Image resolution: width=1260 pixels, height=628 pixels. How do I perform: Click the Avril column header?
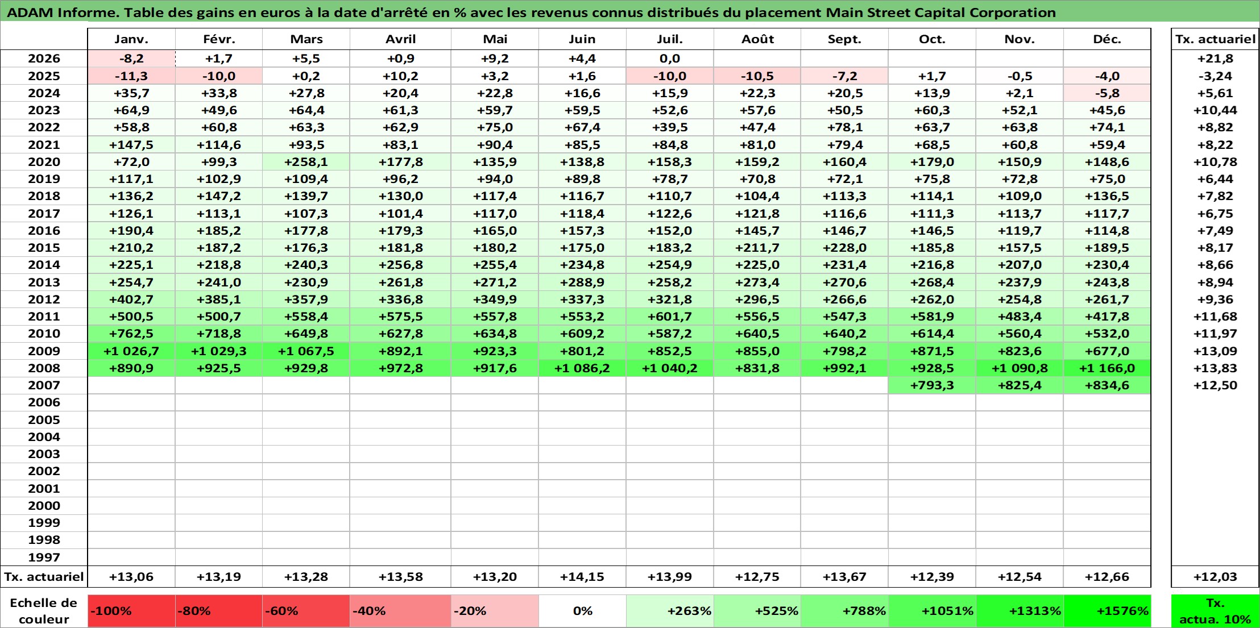tap(400, 39)
